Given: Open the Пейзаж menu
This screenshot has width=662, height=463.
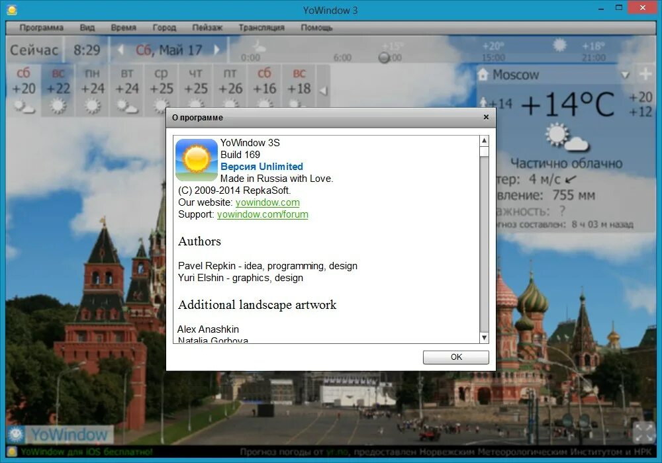Looking at the screenshot, I should click(x=207, y=28).
